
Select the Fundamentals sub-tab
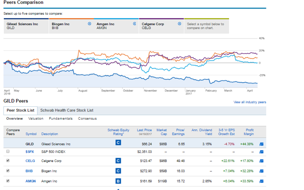(x=61, y=118)
